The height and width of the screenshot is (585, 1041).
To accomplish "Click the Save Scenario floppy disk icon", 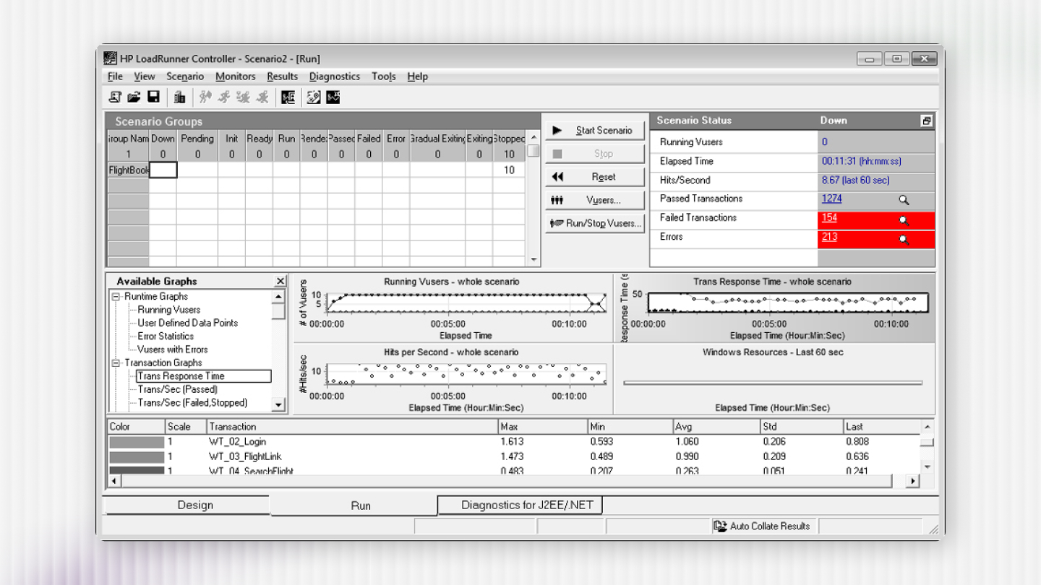I will pos(153,97).
